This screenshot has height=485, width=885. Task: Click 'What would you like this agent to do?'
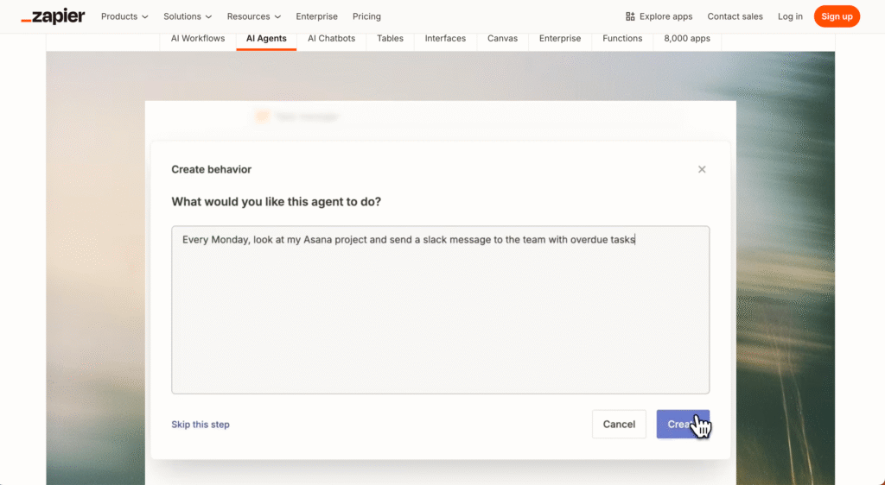(x=276, y=202)
